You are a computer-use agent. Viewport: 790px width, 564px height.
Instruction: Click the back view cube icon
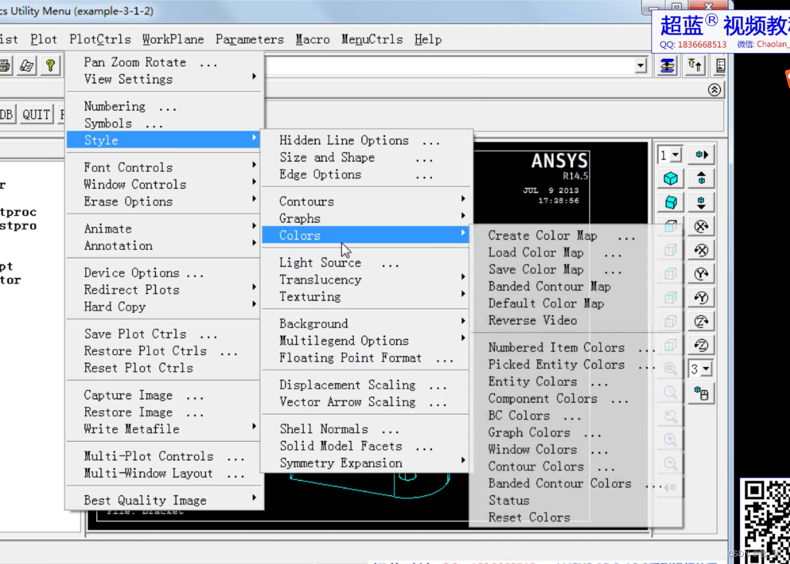coord(670,249)
